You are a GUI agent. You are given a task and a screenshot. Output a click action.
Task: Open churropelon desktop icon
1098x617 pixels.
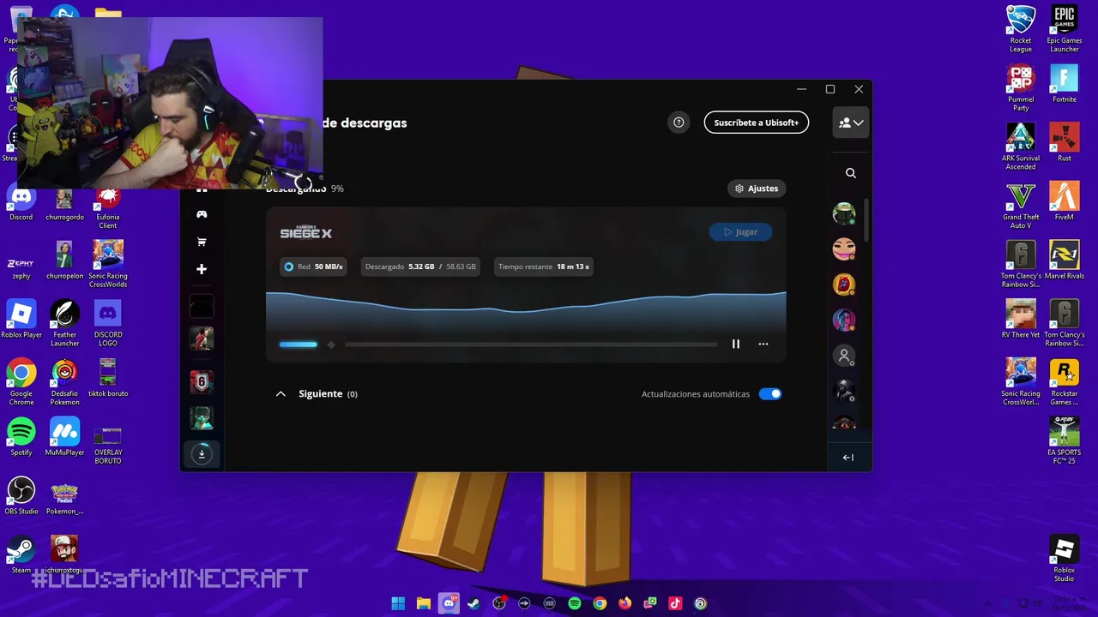tap(64, 260)
